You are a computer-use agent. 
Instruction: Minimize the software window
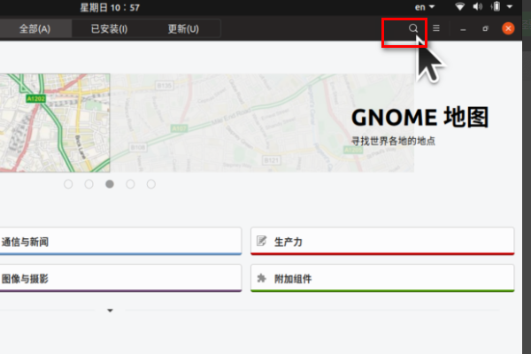(463, 29)
